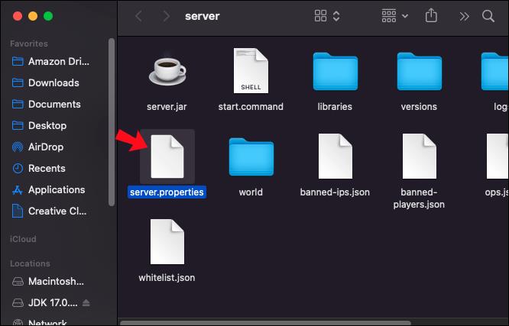Expand the group-by options dropdown
Screen dimensions: 509x326
394,16
